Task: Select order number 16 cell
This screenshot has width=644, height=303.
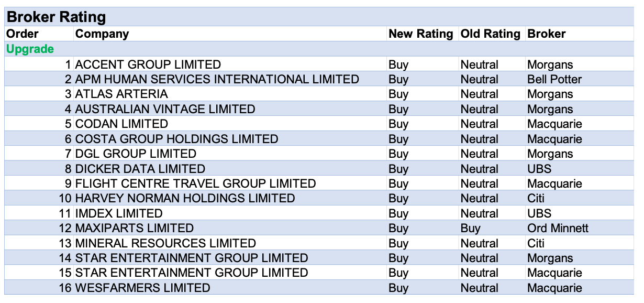Action: tap(65, 288)
